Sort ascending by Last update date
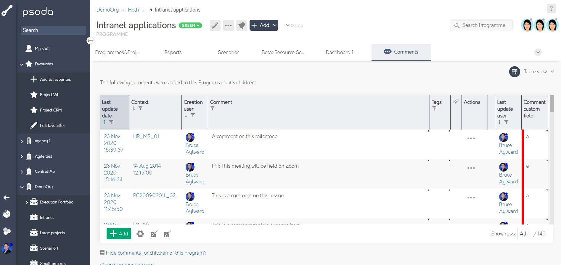 (x=104, y=122)
